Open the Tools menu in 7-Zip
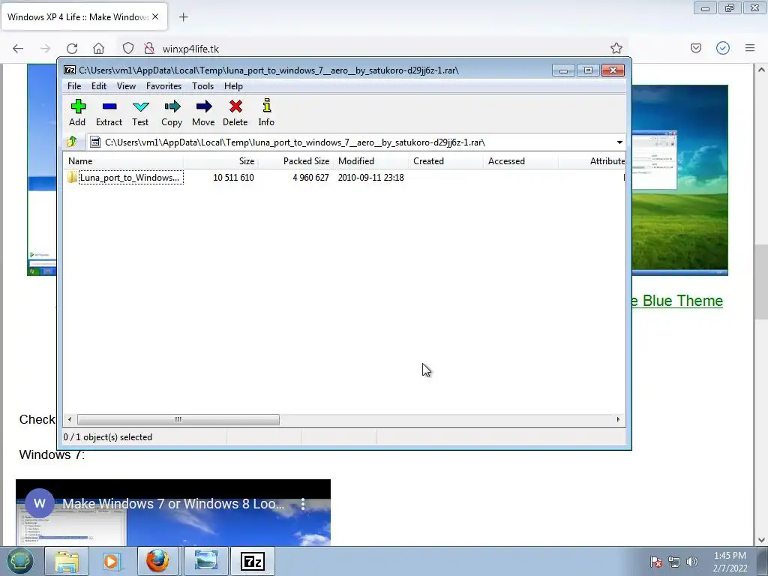 (x=202, y=86)
